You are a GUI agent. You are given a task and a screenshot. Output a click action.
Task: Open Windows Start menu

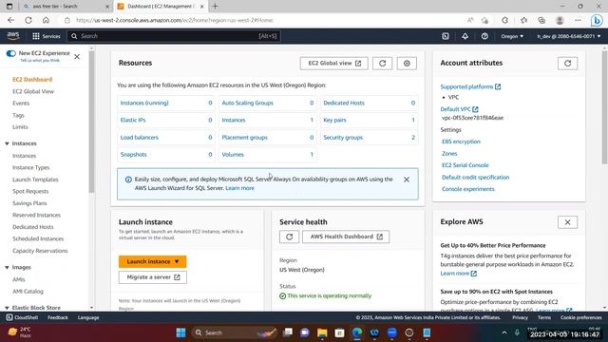coord(180,332)
